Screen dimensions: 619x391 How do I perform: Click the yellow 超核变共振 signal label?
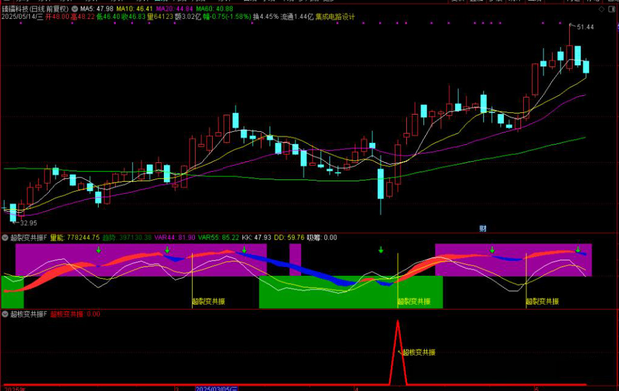419,353
